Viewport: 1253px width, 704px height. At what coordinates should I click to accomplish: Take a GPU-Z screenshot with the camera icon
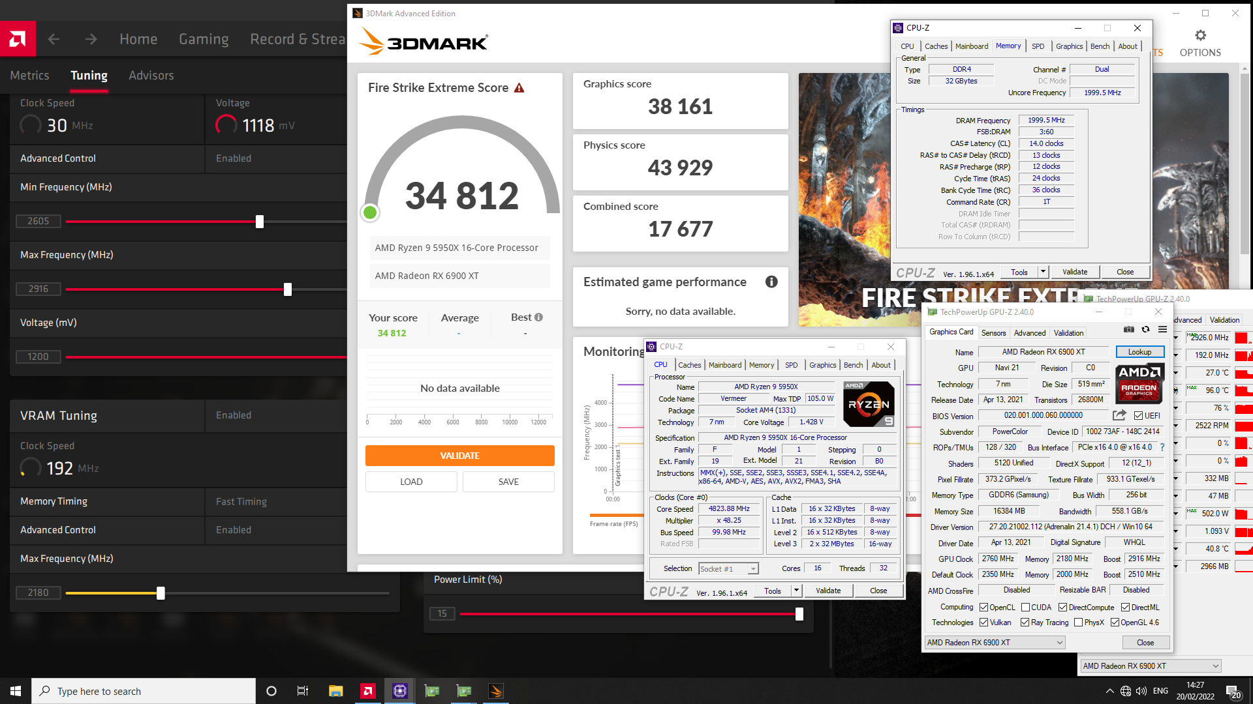(1129, 330)
